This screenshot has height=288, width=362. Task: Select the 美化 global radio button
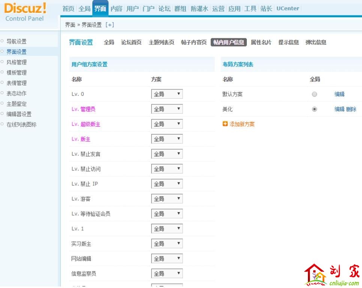[x=314, y=109]
